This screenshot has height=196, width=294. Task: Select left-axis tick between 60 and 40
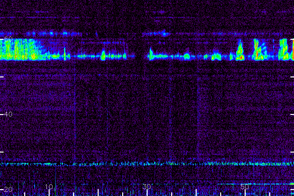point(2,77)
